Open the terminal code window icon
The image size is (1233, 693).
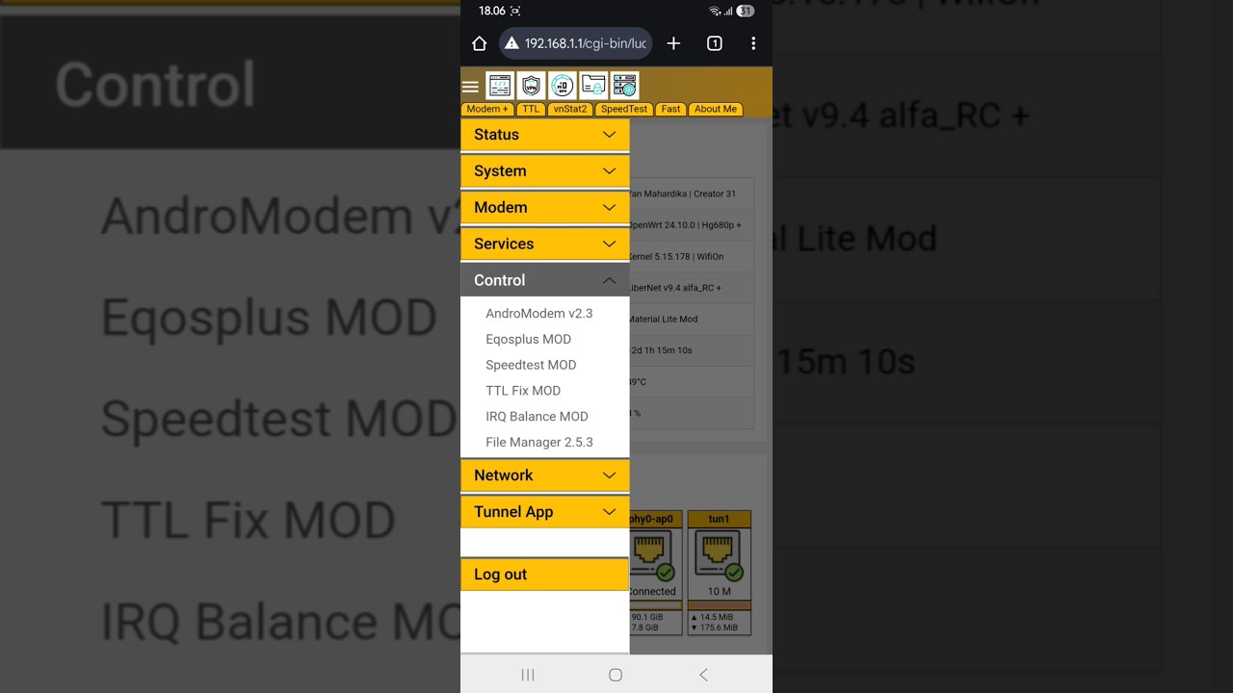[500, 86]
